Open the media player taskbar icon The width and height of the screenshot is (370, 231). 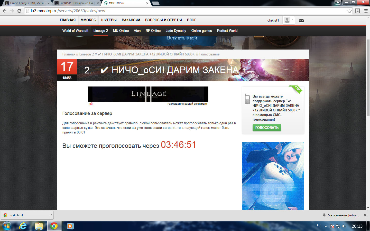[x=70, y=226]
